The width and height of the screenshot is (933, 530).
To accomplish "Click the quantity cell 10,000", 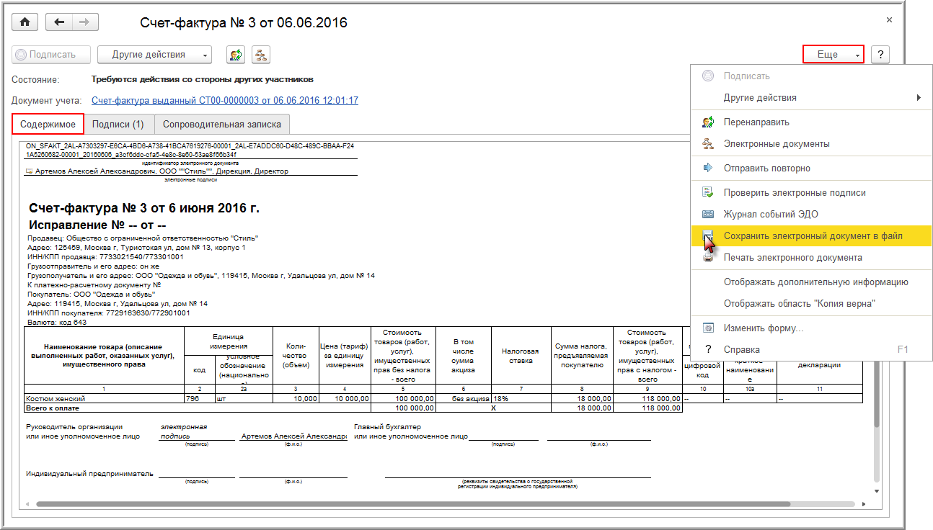I will pos(295,398).
